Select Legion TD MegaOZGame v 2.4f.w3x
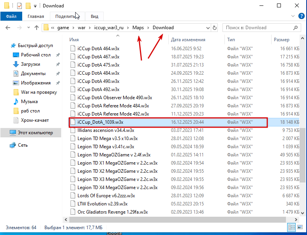The width and height of the screenshot is (307, 235). click(x=114, y=155)
